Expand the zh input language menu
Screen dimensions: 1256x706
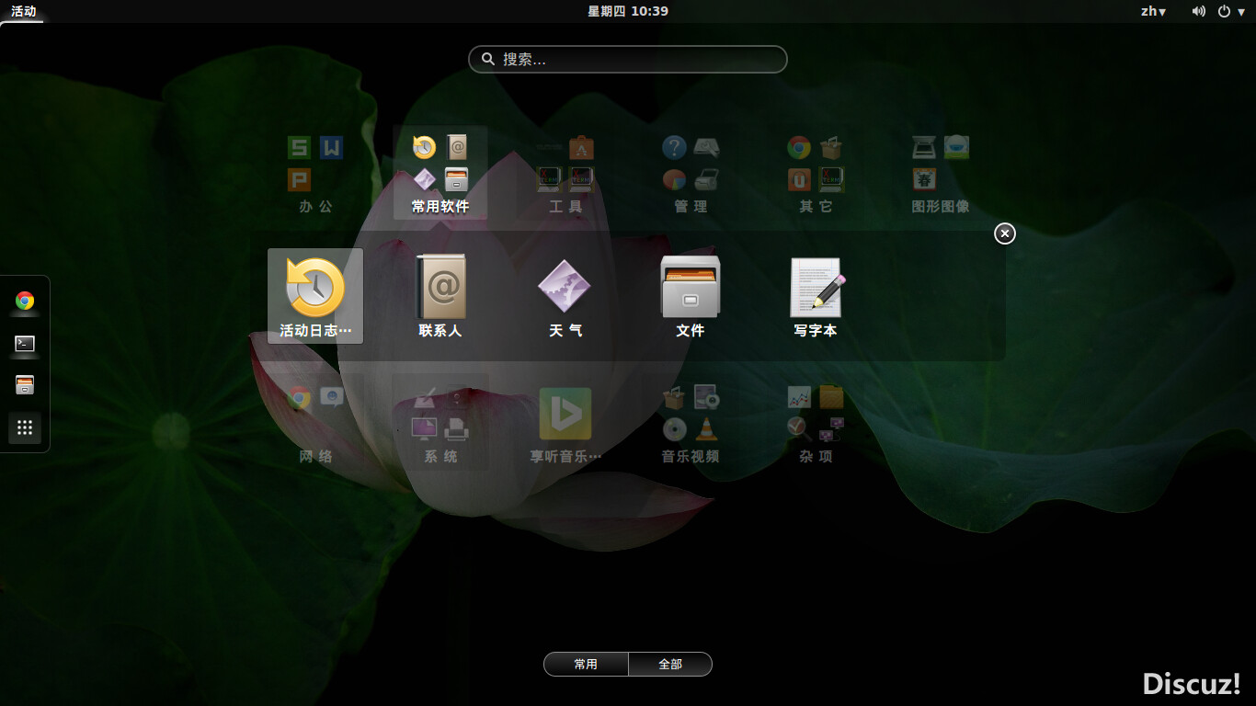(x=1153, y=11)
